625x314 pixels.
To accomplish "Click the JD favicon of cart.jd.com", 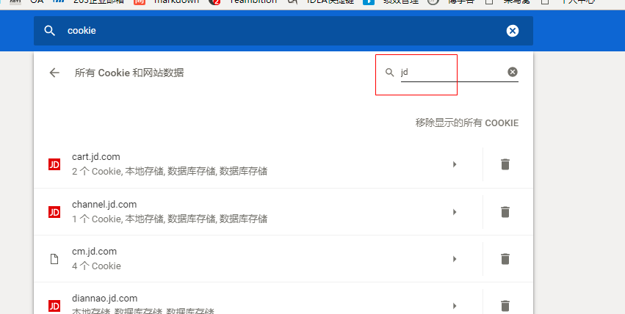I will (x=54, y=164).
